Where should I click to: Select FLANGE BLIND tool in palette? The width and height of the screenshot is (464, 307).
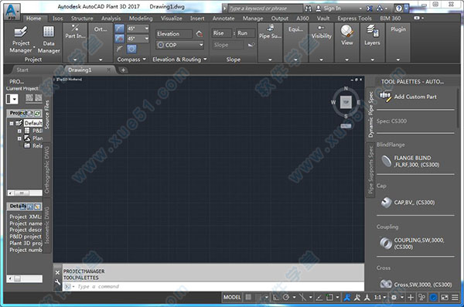(410, 162)
